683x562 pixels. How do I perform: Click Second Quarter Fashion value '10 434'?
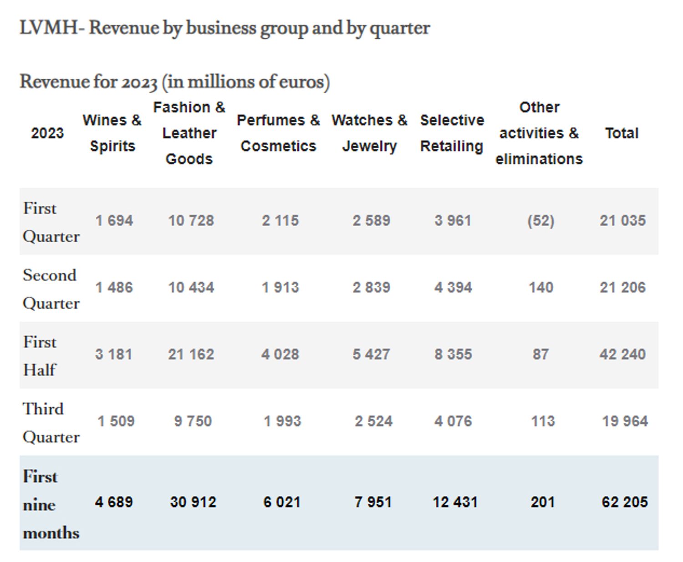click(x=191, y=288)
